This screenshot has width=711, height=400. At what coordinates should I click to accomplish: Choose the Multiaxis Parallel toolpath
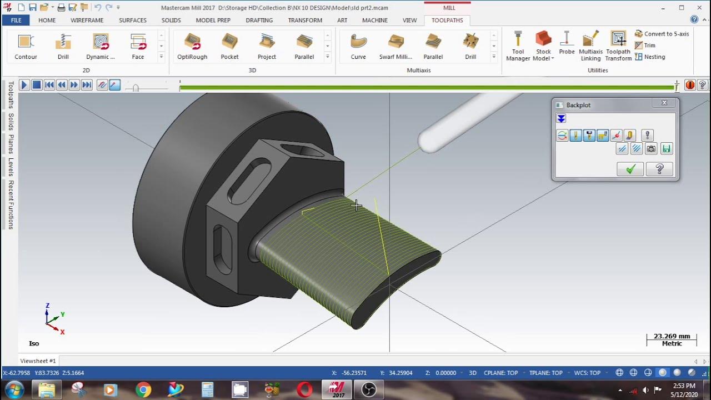coord(433,47)
